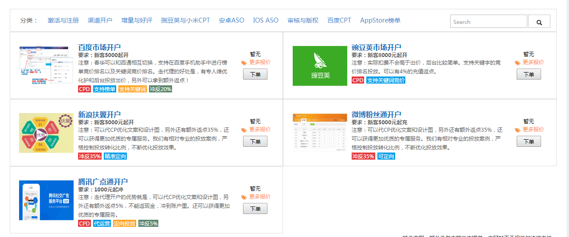Open the 腾讯广点通开户 title link
This screenshot has width=569, height=237.
(x=103, y=182)
